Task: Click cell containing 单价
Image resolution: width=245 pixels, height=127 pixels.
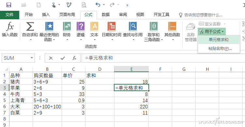Action: [74, 75]
